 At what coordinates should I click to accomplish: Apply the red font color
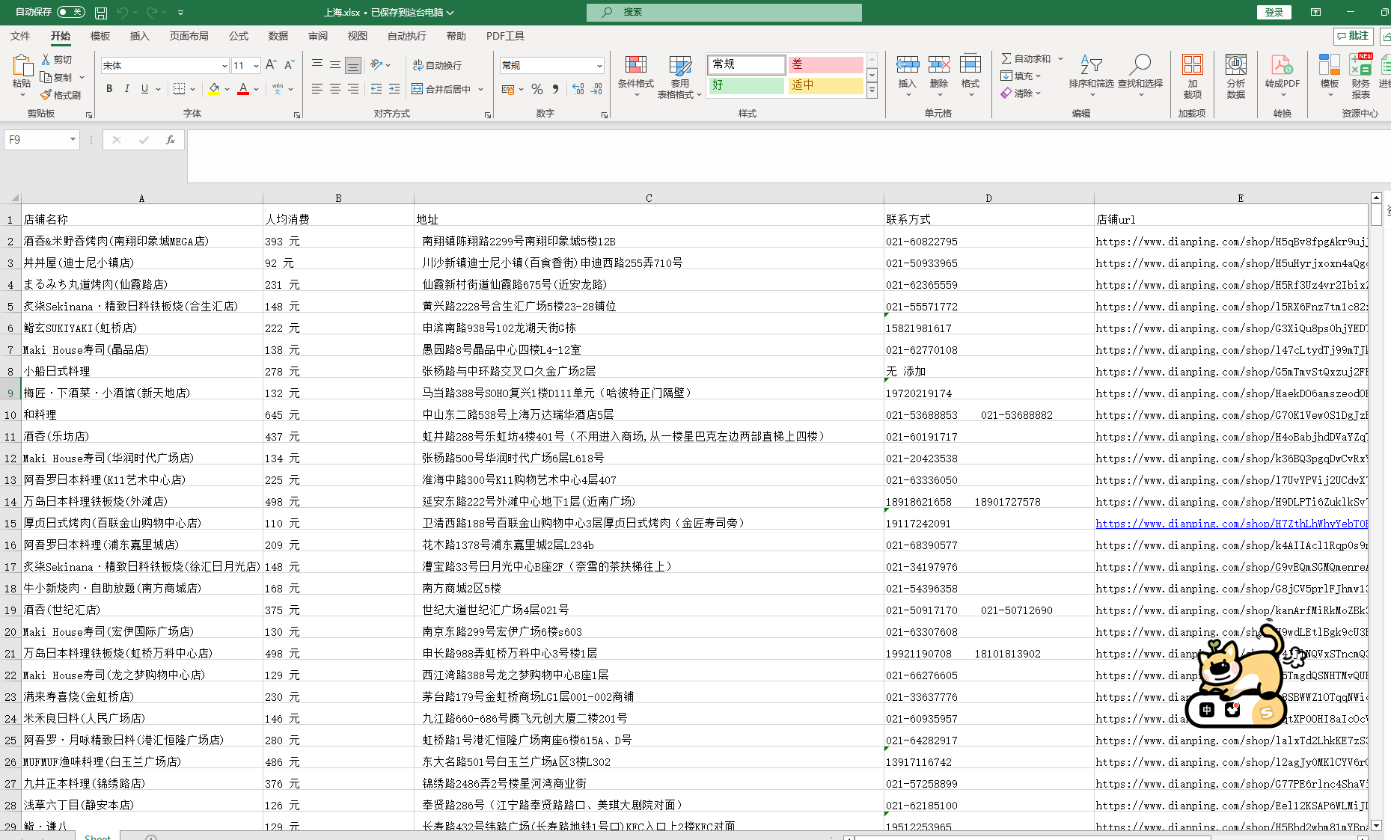click(x=242, y=89)
